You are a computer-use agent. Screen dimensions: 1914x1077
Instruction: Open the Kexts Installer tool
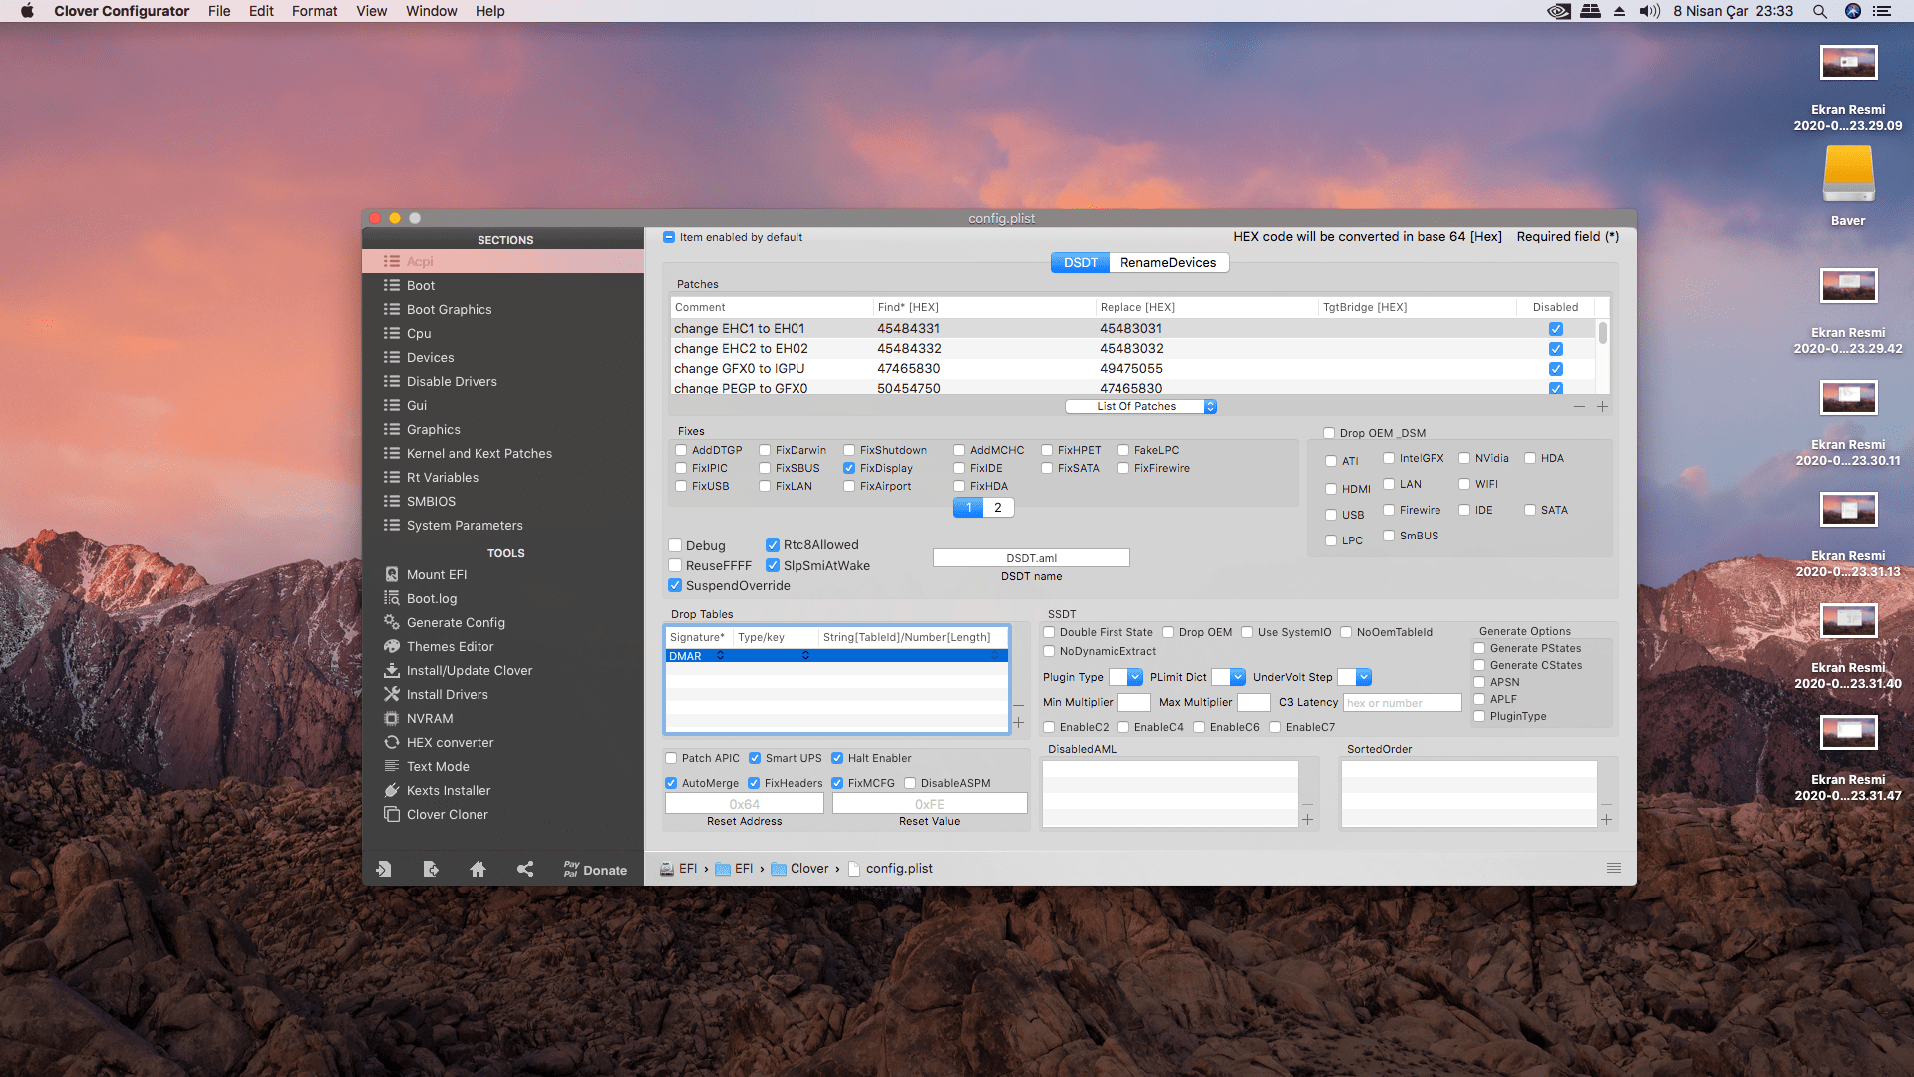pyautogui.click(x=448, y=790)
